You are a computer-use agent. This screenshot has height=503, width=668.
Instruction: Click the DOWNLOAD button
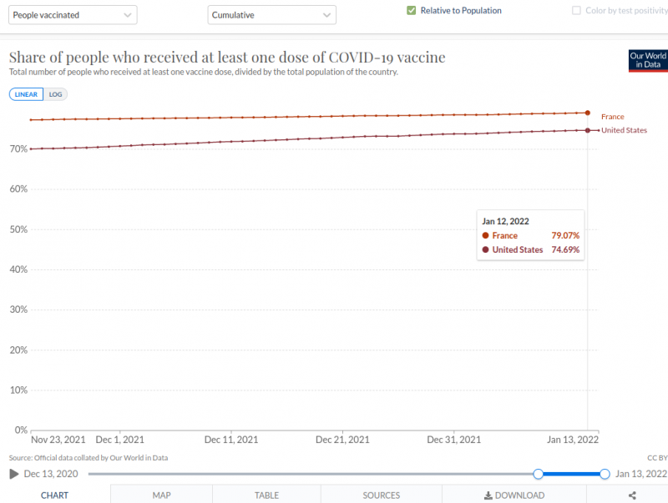[514, 495]
